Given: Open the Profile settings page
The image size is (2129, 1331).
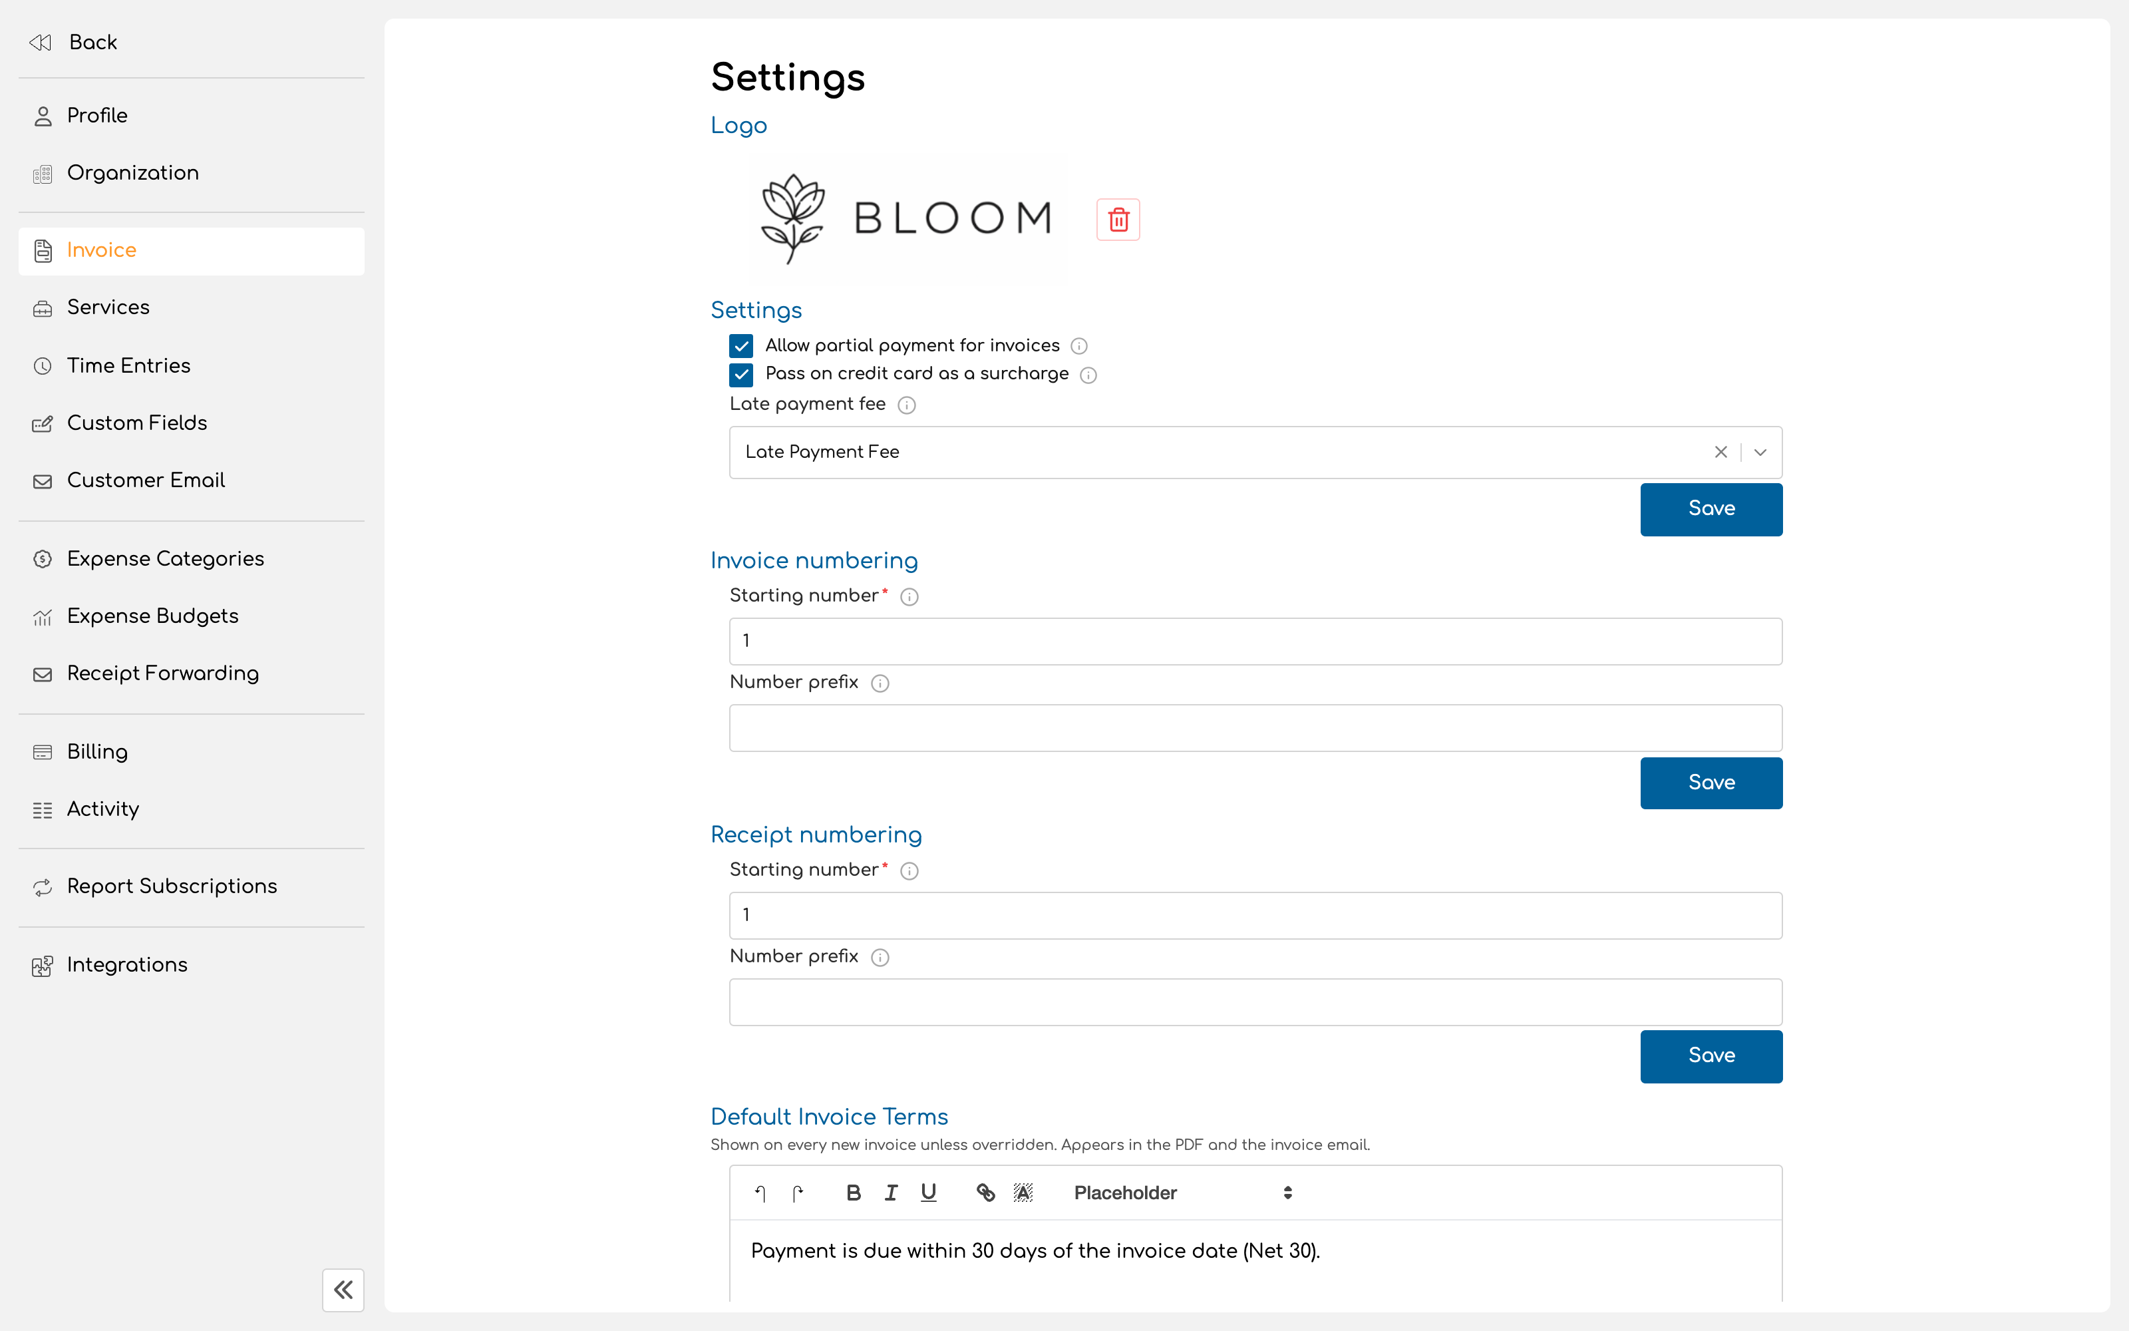Looking at the screenshot, I should [x=191, y=115].
